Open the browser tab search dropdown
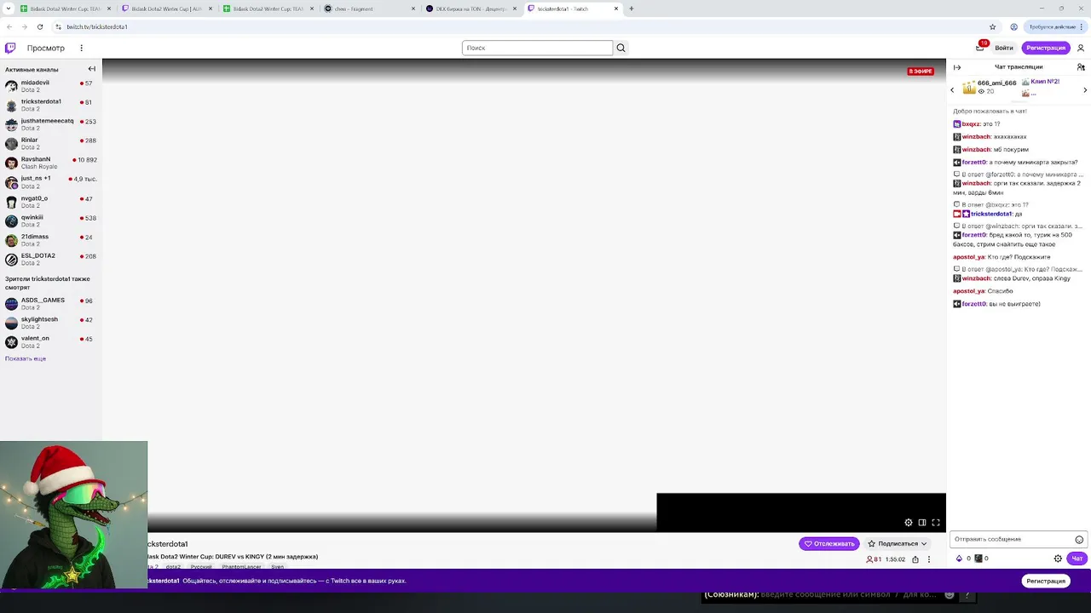Viewport: 1091px width, 613px height. tap(8, 9)
